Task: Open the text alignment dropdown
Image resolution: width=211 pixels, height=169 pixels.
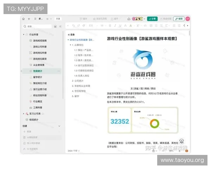Action: pos(167,26)
